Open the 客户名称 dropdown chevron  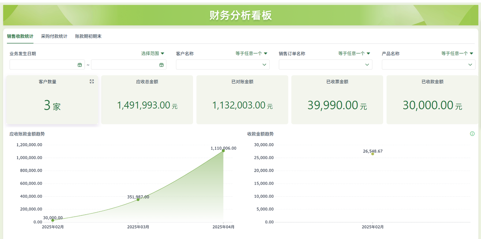point(265,65)
